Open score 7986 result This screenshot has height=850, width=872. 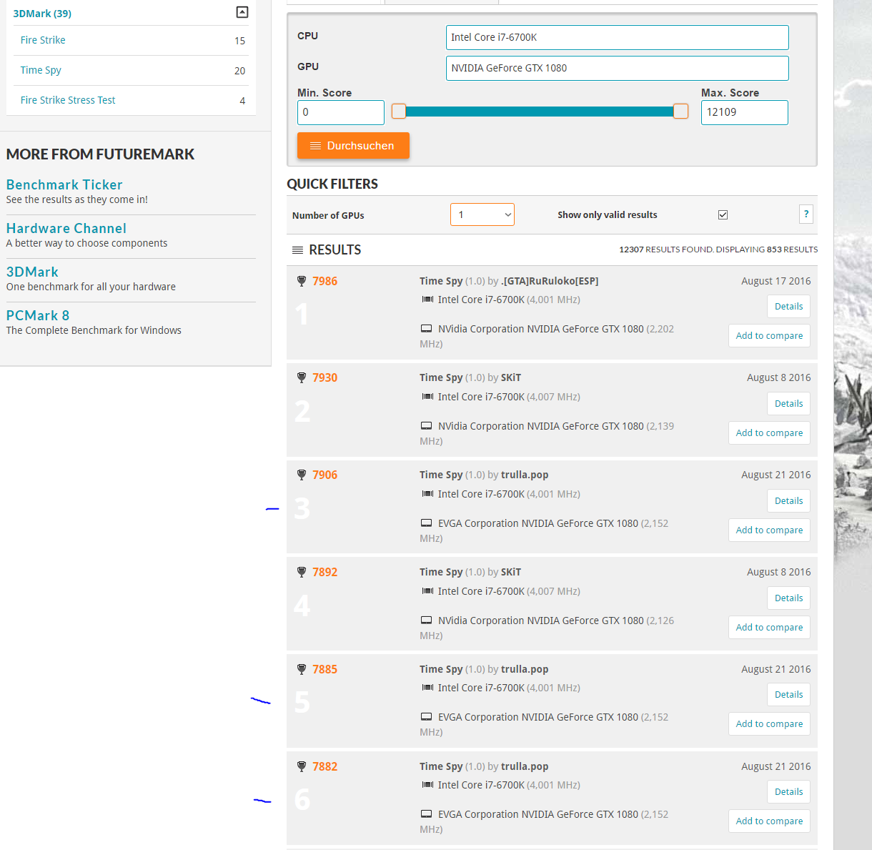[324, 281]
